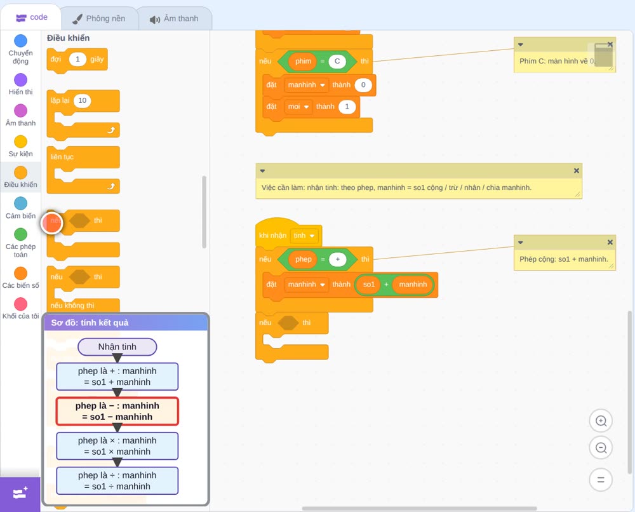Select the Điều khiển blocks category
The width and height of the screenshot is (635, 512).
[21, 177]
